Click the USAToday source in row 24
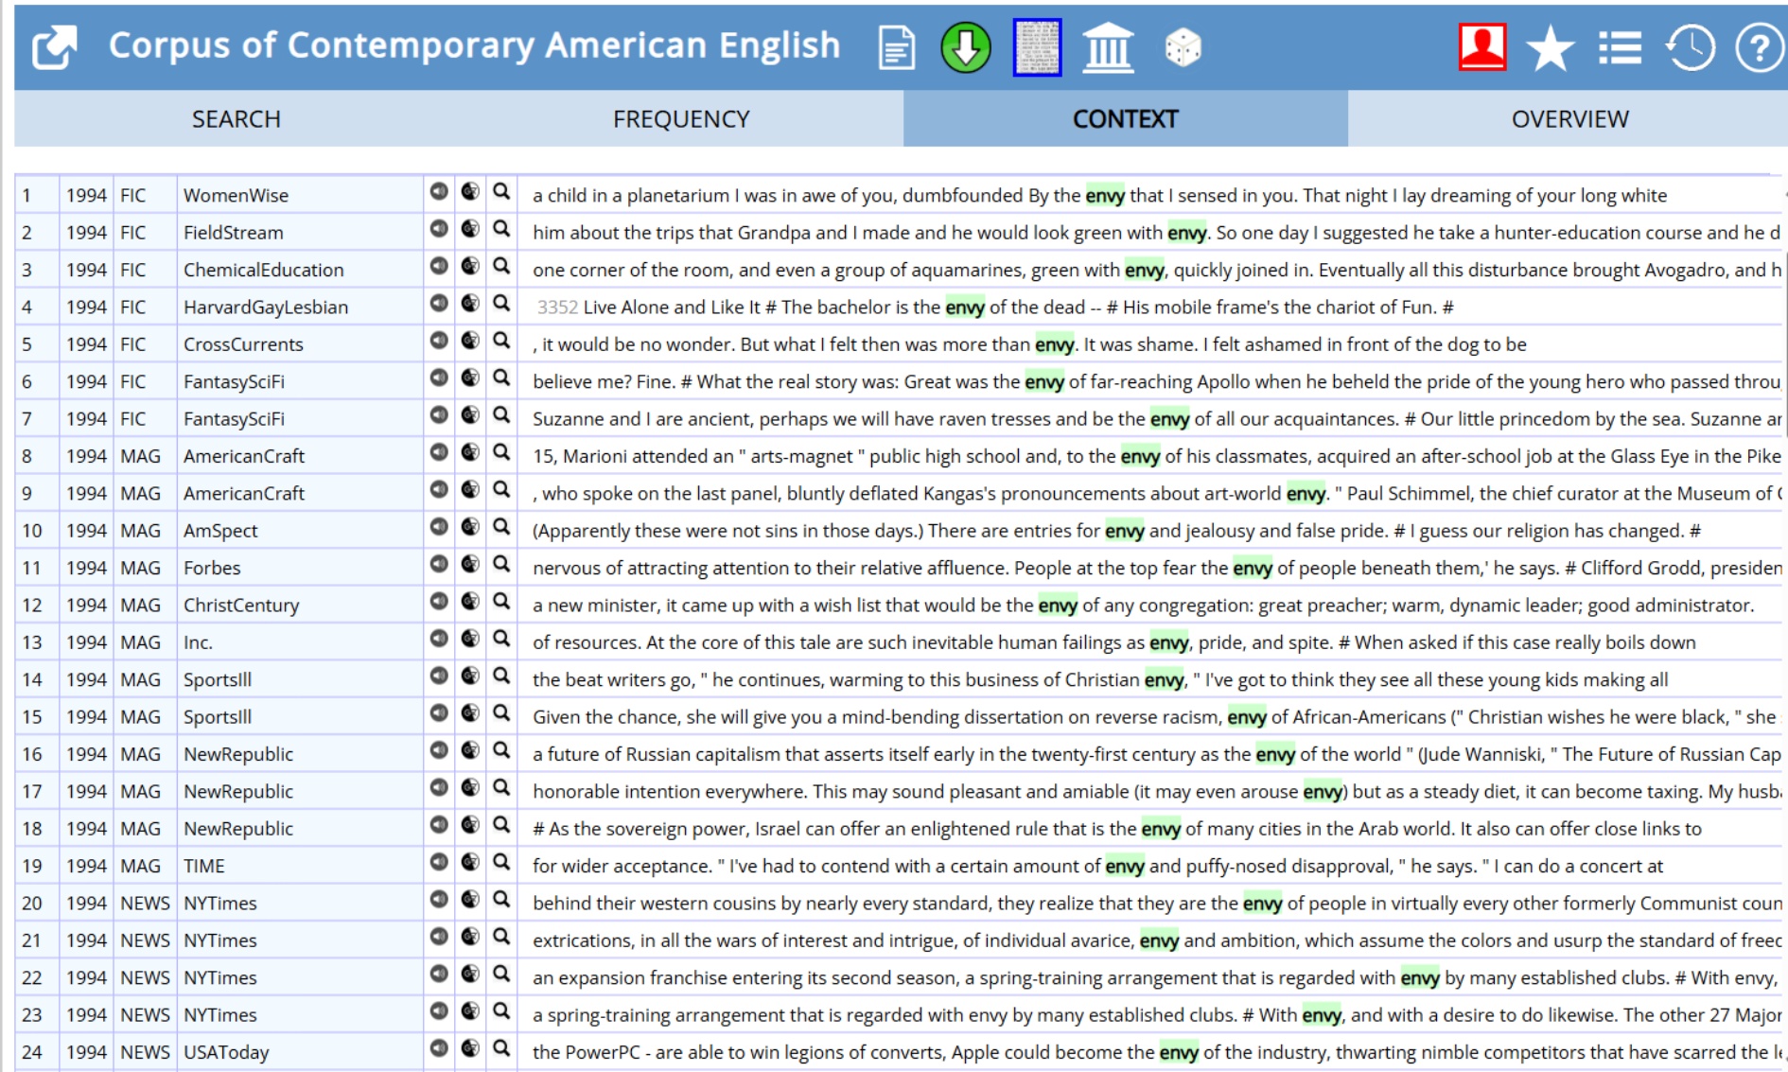 tap(226, 1052)
